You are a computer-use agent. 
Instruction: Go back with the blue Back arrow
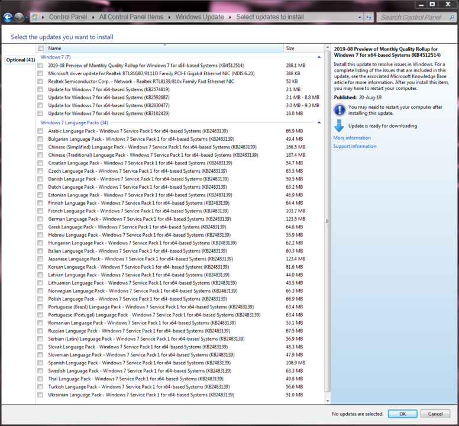pos(8,18)
